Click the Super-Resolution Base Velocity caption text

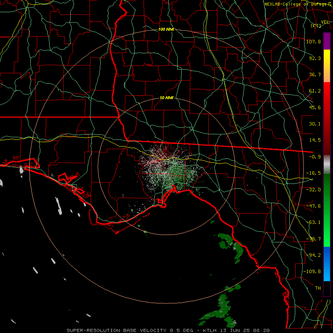(168, 330)
